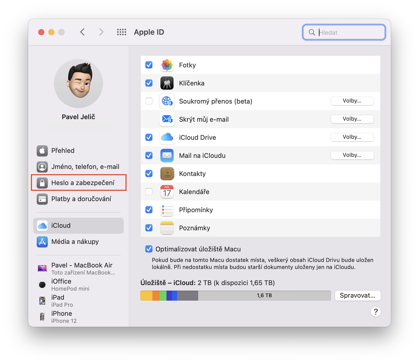Click the Pavel Jelić Memoji avatar
This screenshot has width=419, height=364.
tap(78, 83)
